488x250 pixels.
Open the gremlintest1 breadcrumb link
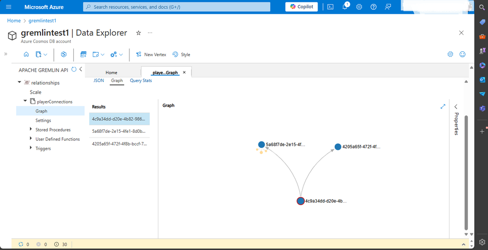coord(42,21)
